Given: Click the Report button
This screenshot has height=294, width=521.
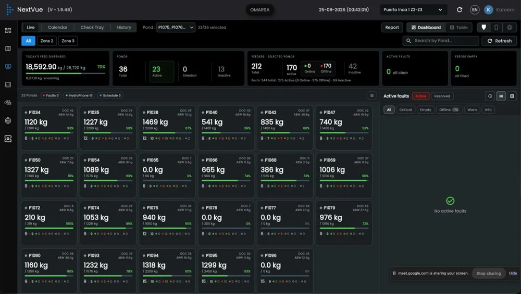Looking at the screenshot, I should pos(392,28).
